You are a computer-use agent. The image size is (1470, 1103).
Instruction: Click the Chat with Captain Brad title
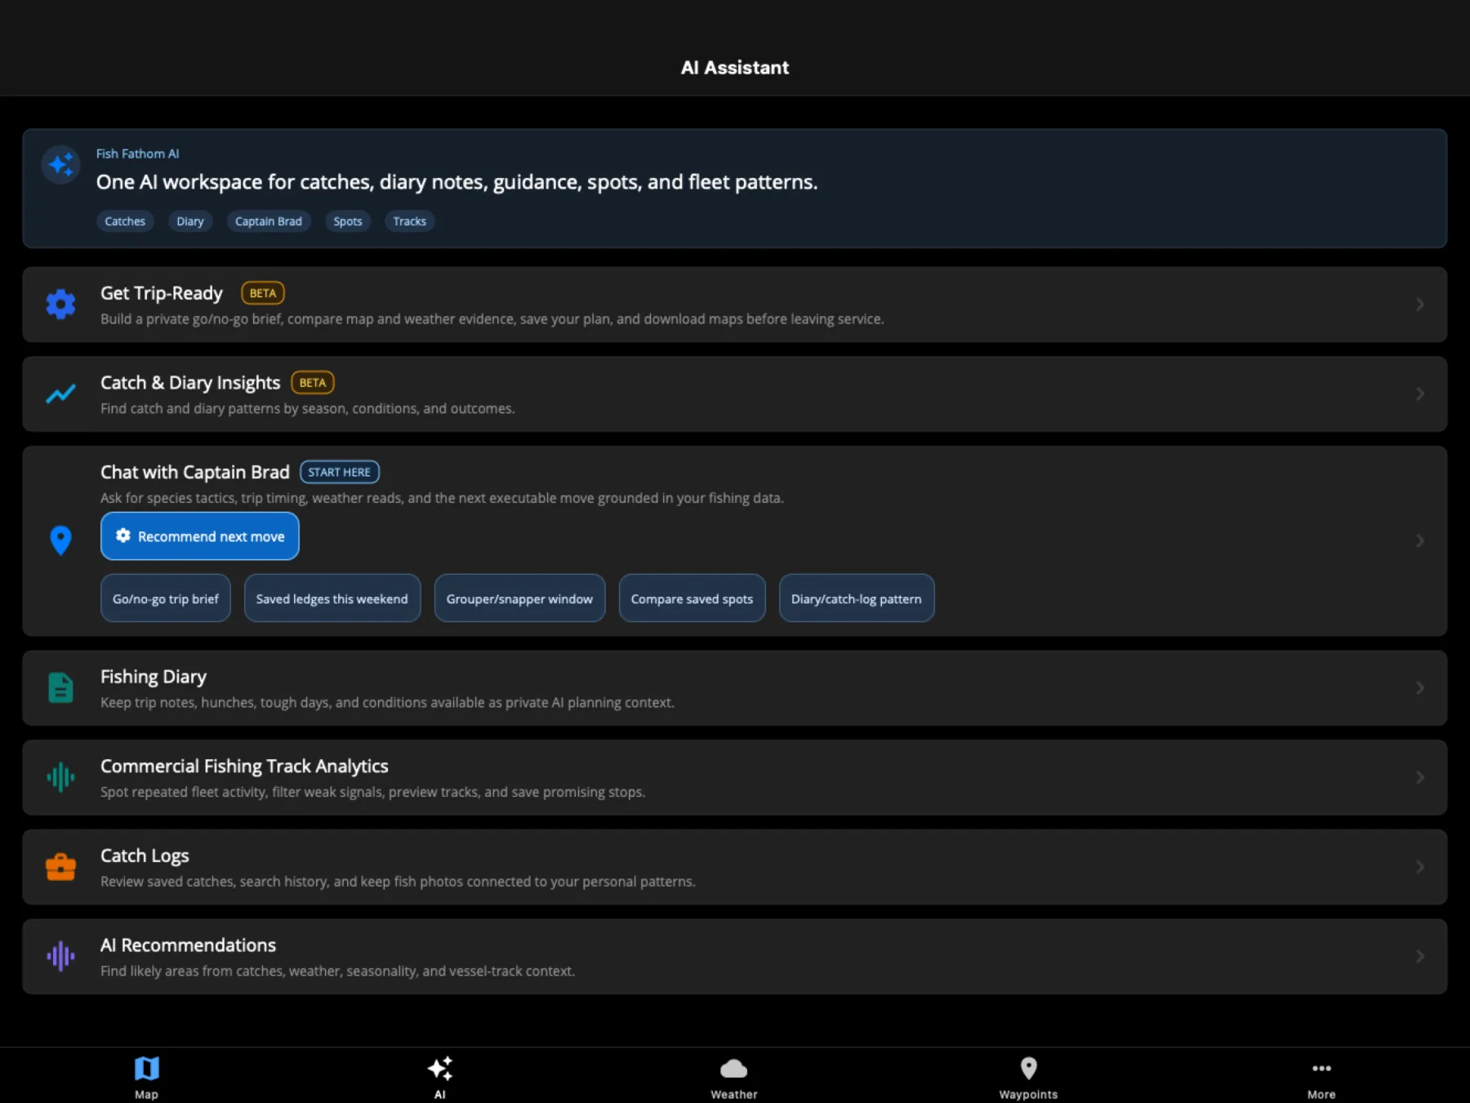(x=195, y=472)
